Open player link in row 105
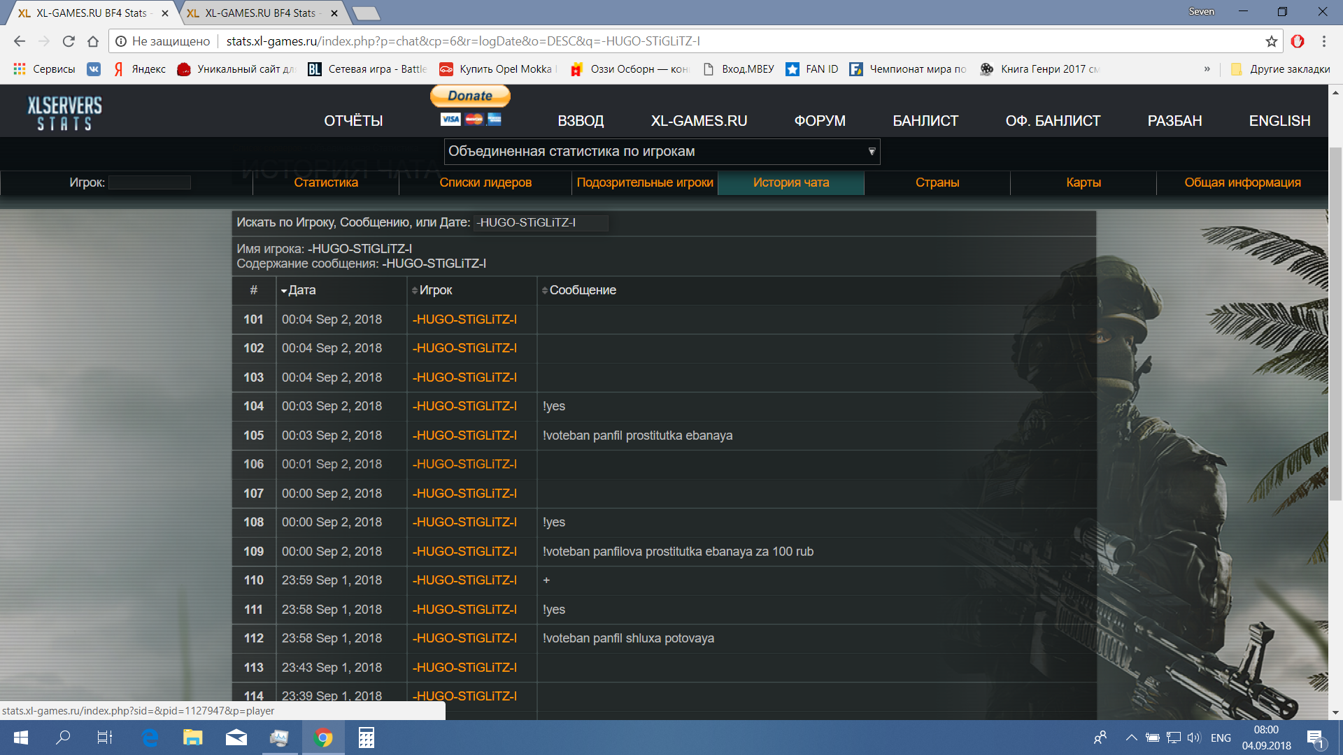Screen dimensions: 1343x755 (464, 436)
